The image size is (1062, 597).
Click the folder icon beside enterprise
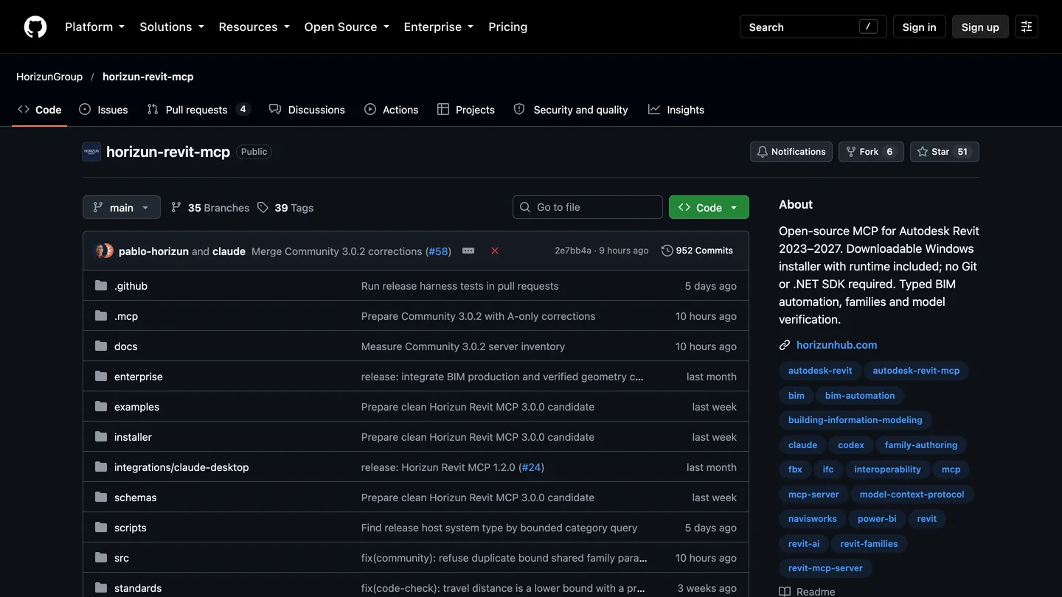click(101, 377)
